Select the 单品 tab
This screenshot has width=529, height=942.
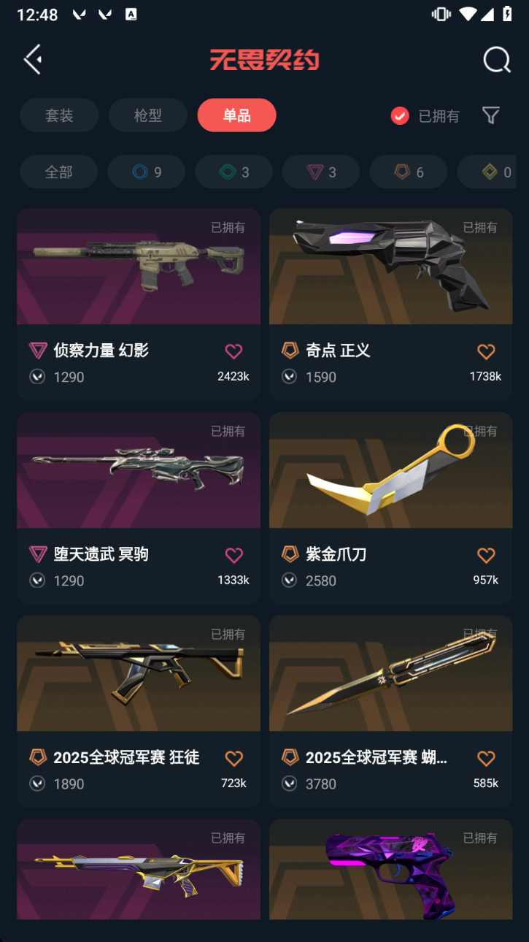click(237, 115)
